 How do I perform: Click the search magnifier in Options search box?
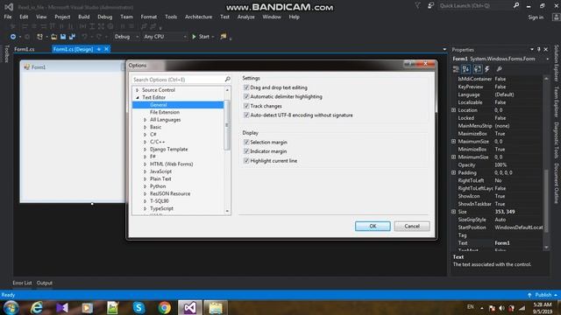coord(227,80)
